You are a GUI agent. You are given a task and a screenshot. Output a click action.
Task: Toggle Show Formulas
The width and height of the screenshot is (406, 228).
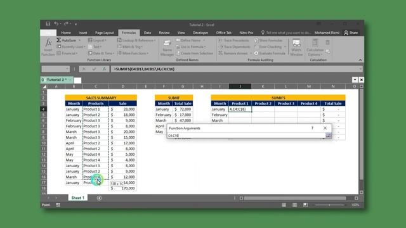[x=268, y=41]
